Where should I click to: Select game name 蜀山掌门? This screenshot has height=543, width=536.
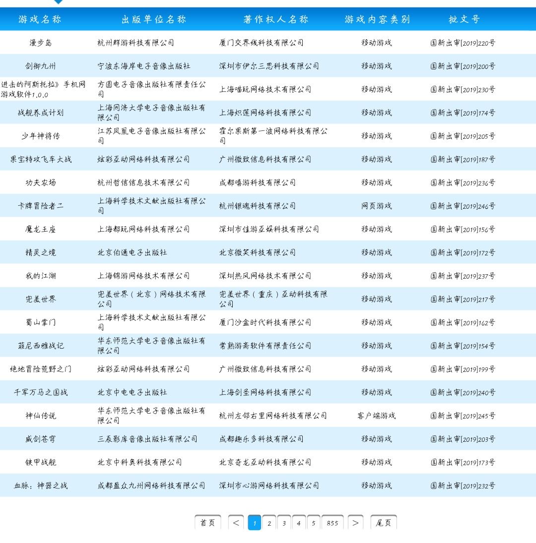click(41, 322)
